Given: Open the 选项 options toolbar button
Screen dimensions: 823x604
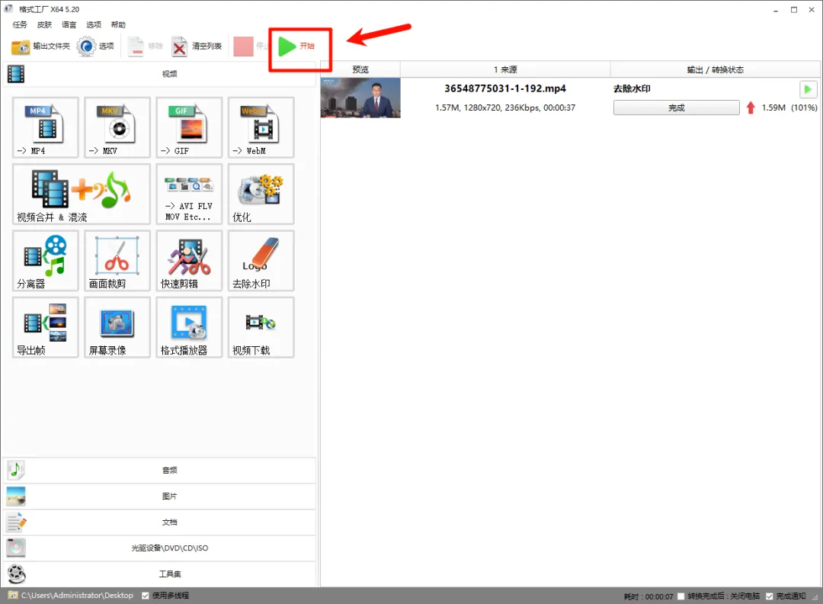Looking at the screenshot, I should click(x=95, y=47).
